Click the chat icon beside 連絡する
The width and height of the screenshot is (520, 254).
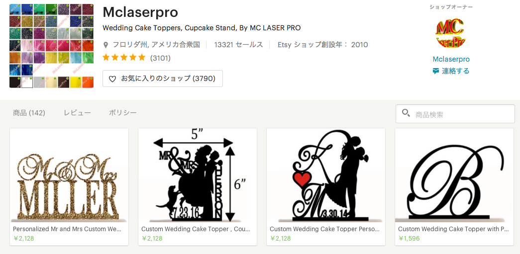(436, 71)
